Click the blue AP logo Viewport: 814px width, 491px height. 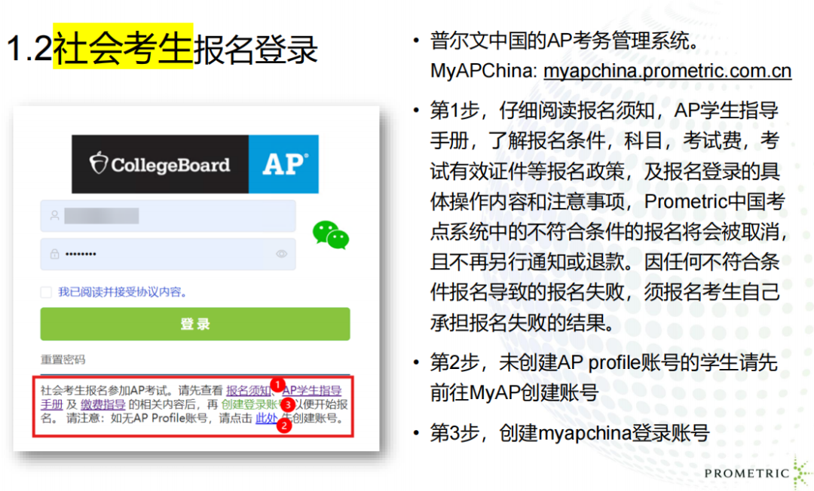coord(283,164)
